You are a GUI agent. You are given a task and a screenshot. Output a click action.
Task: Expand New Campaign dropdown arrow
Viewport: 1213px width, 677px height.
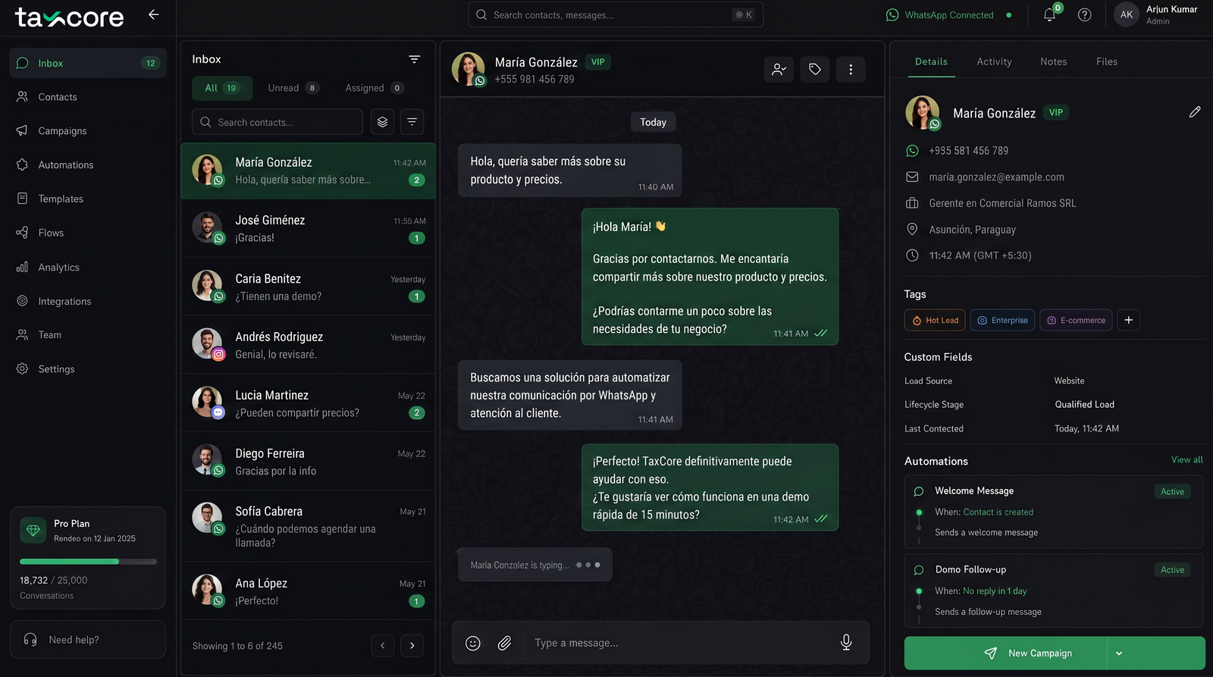(1119, 653)
